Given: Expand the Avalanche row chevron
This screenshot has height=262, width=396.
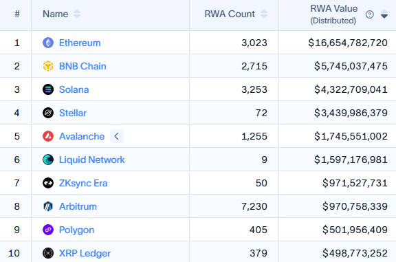Looking at the screenshot, I should click(117, 136).
